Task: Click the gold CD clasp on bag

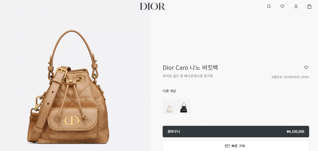Action: point(72,121)
